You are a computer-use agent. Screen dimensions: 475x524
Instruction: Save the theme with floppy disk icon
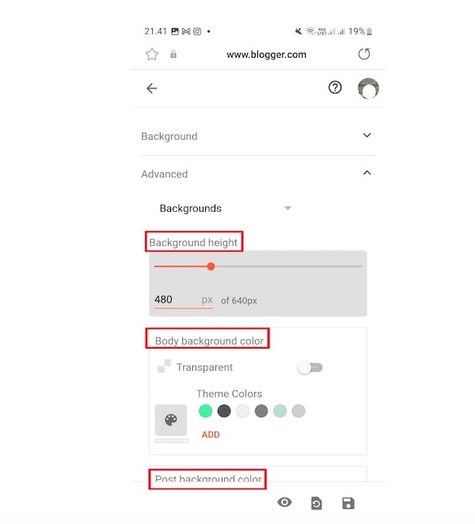coord(348,503)
